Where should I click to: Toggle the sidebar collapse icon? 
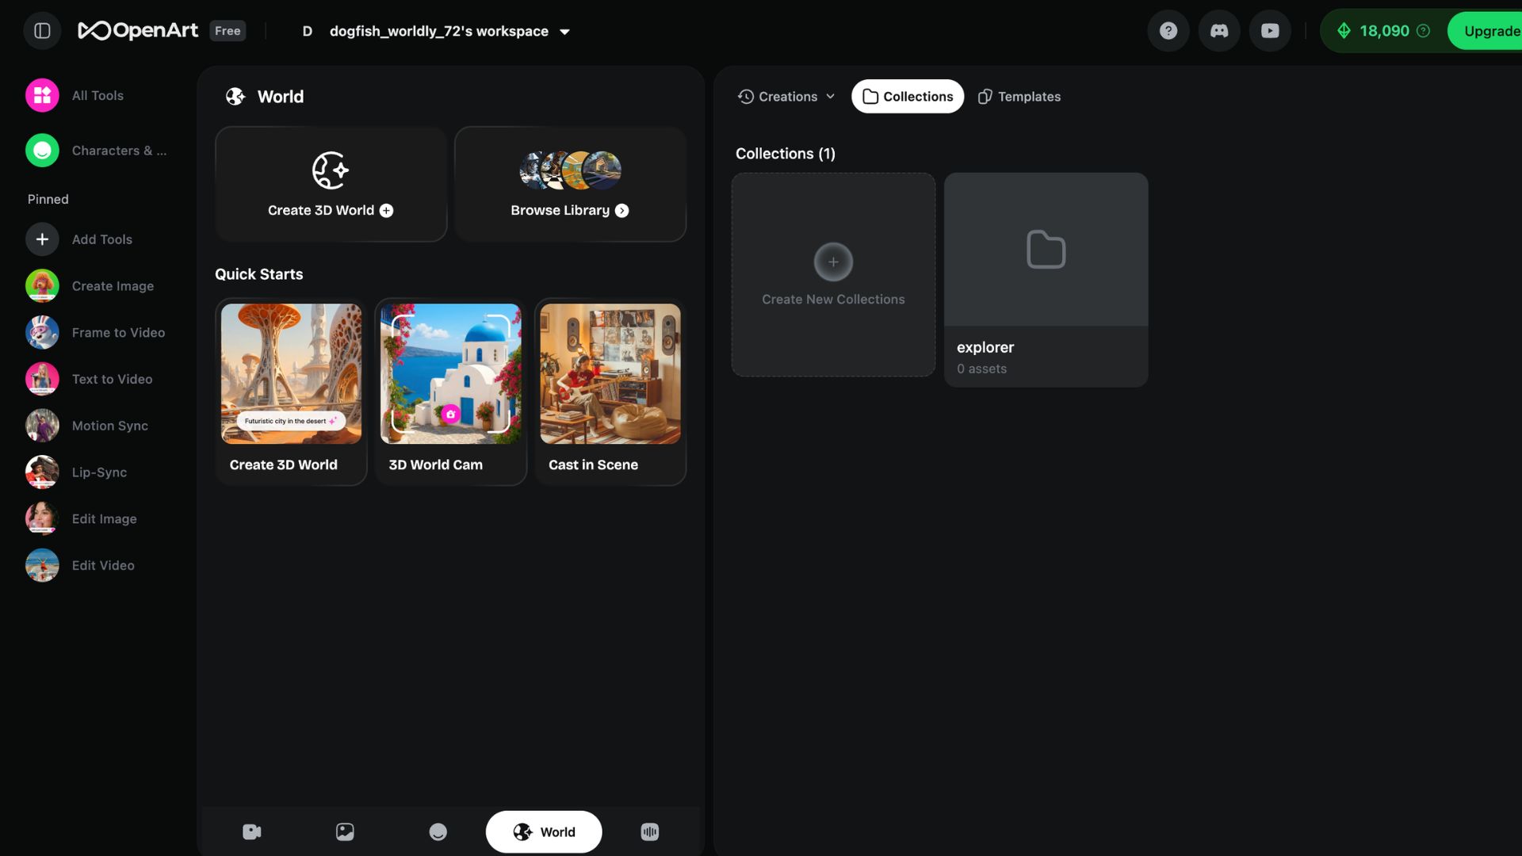[42, 31]
